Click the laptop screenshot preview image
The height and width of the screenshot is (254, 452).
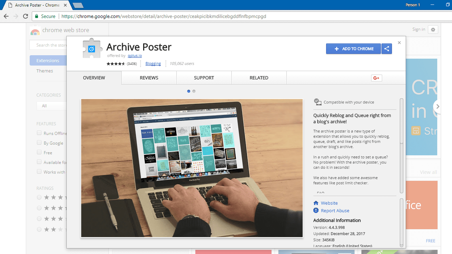(x=192, y=168)
